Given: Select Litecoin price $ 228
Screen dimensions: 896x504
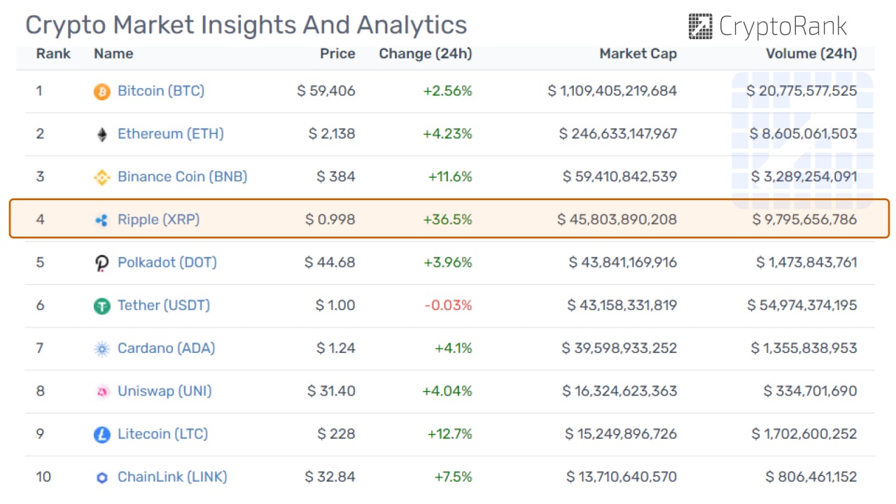Looking at the screenshot, I should tap(337, 434).
